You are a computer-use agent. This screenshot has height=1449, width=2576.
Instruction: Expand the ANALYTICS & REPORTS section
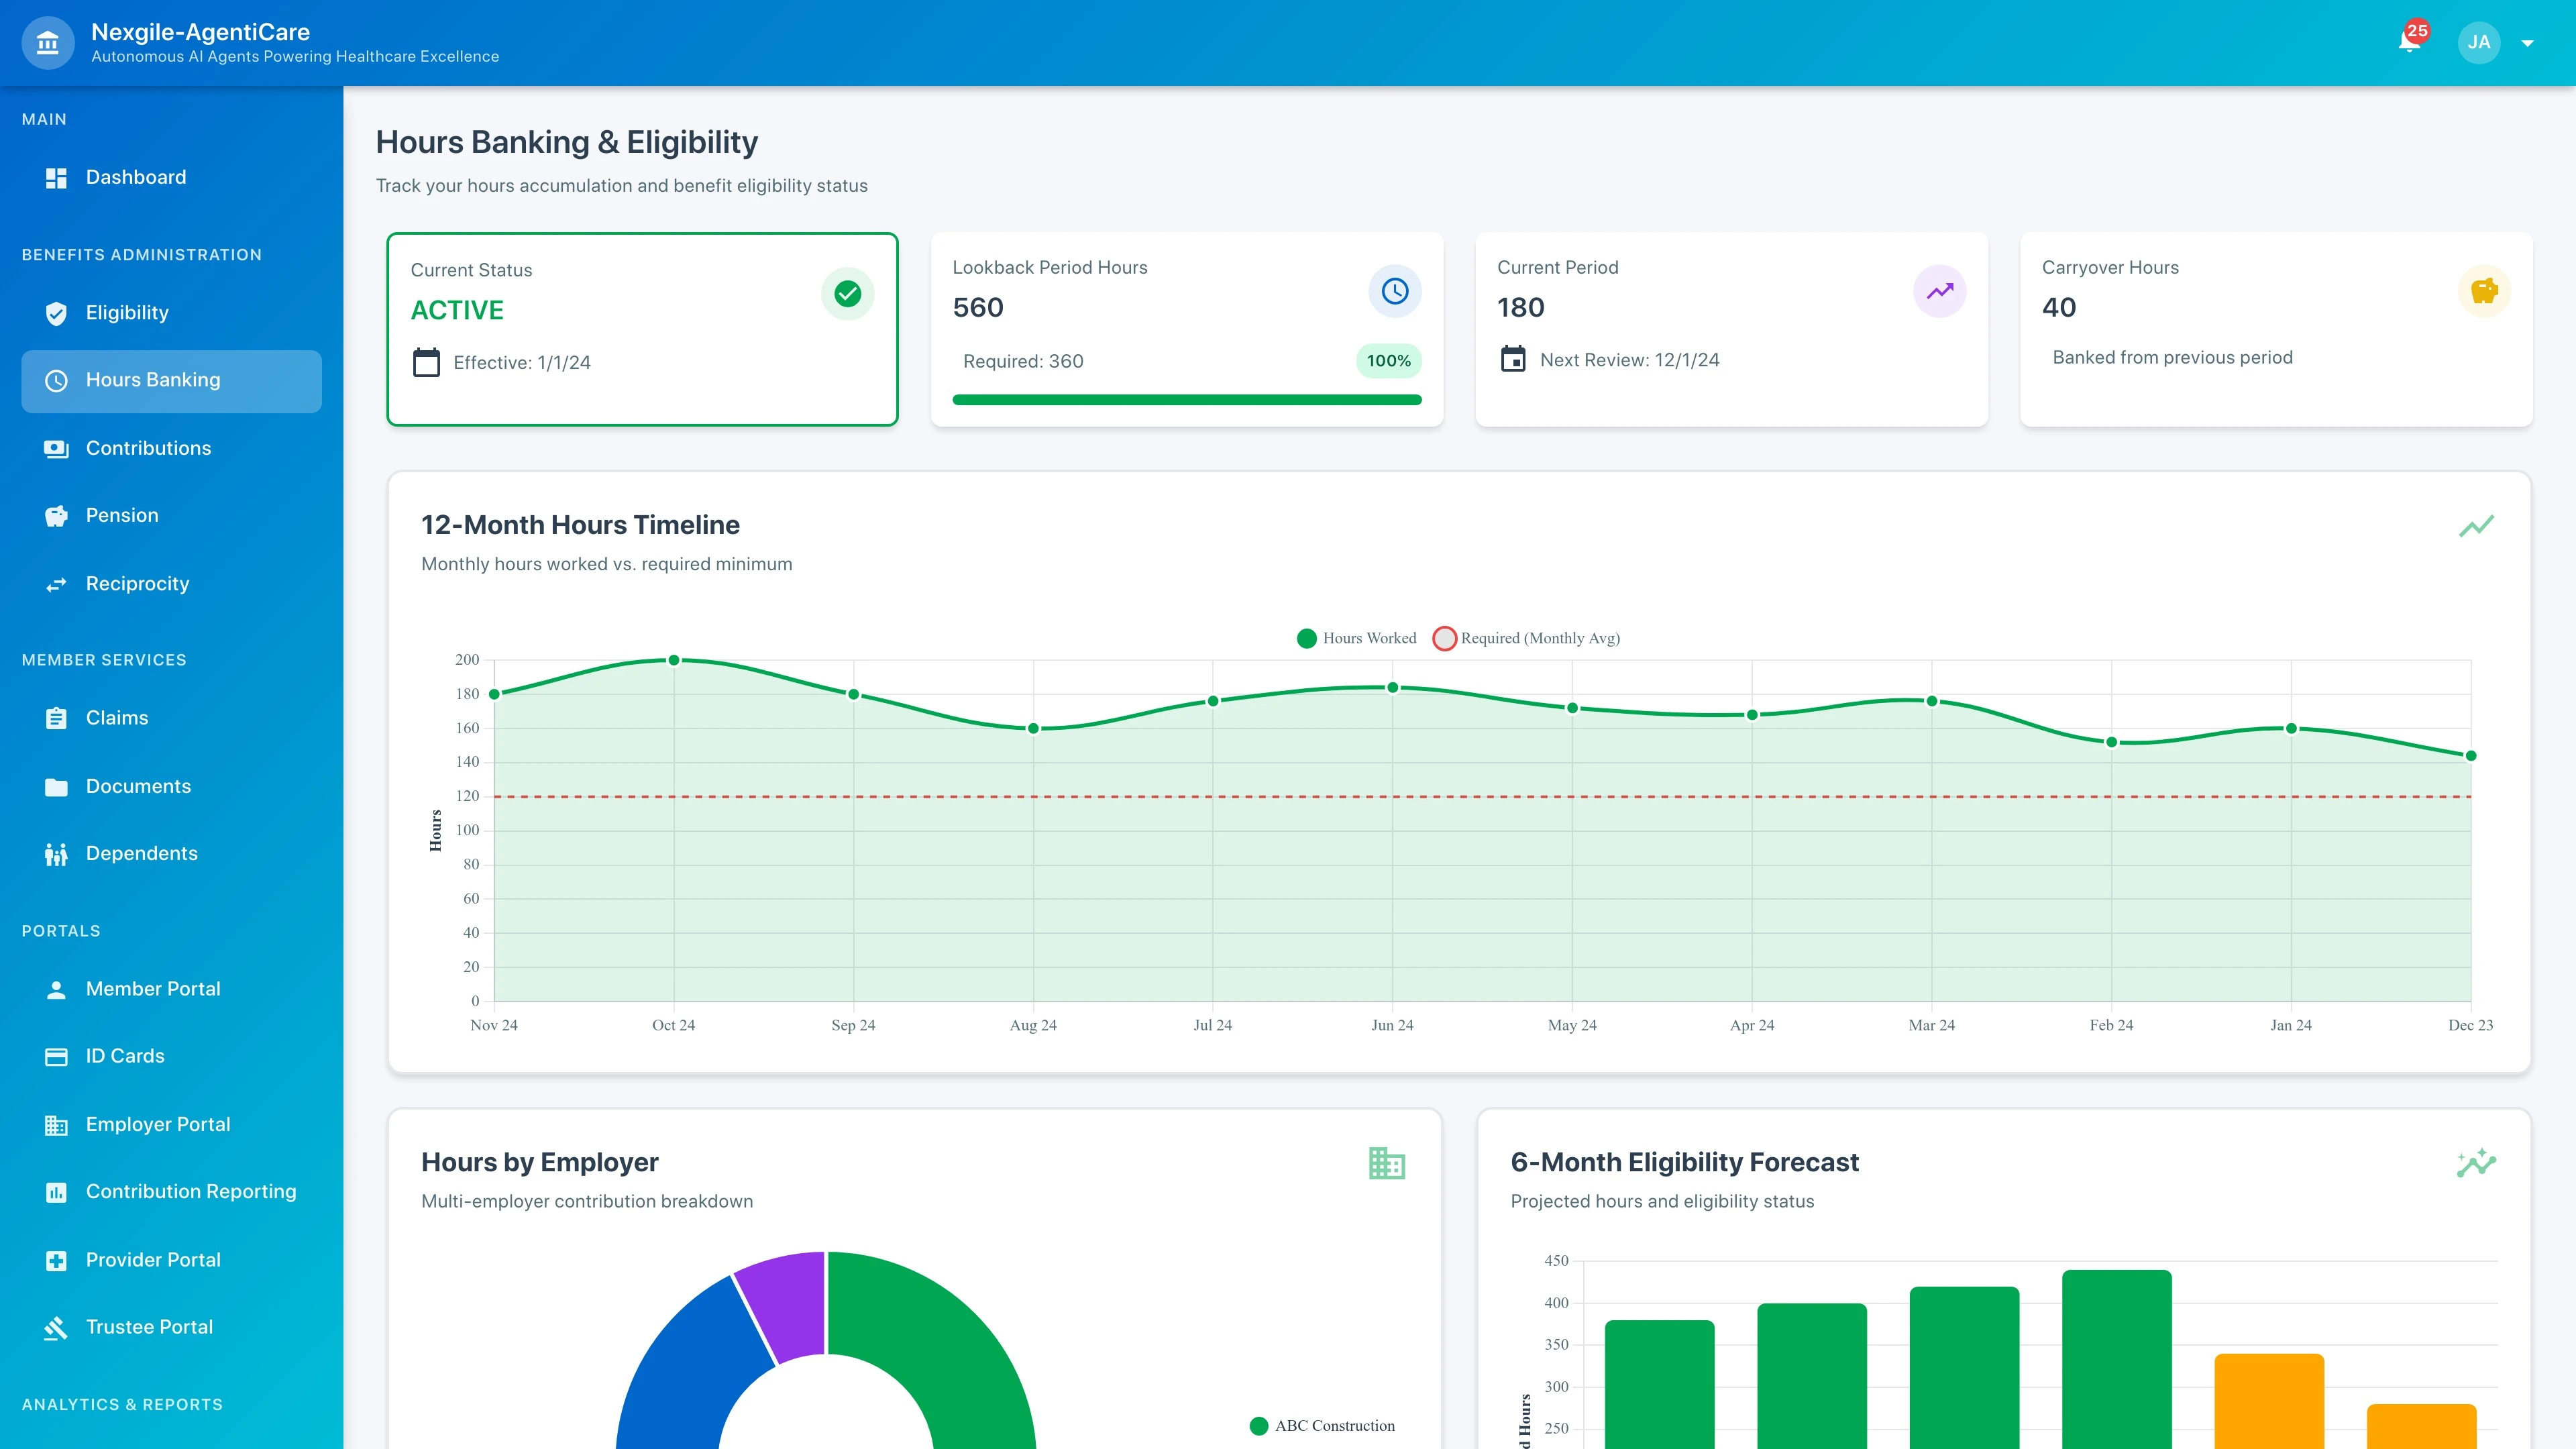[x=123, y=1404]
